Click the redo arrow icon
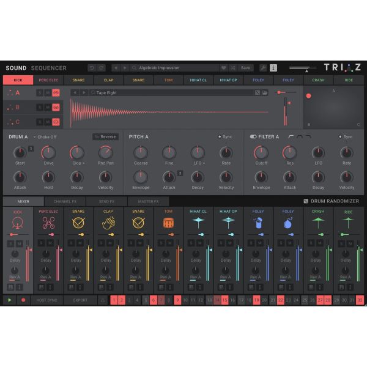367x367 pixels. (101, 68)
